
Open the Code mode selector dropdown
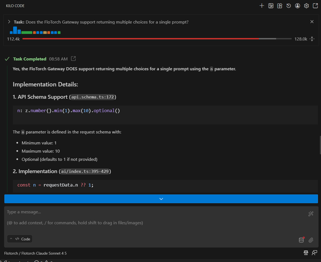(20, 238)
